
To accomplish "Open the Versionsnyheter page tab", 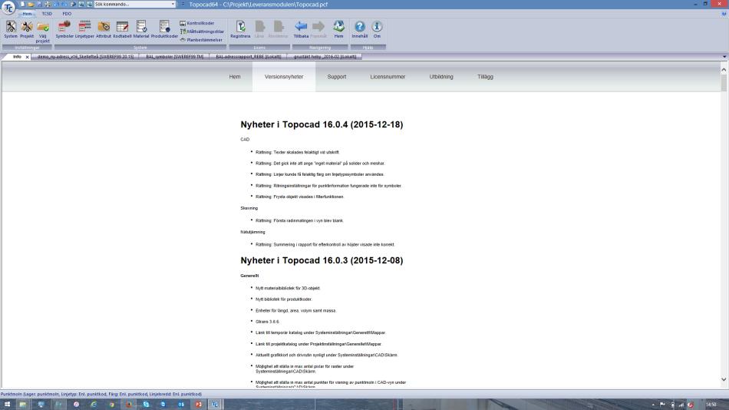I will tap(284, 77).
